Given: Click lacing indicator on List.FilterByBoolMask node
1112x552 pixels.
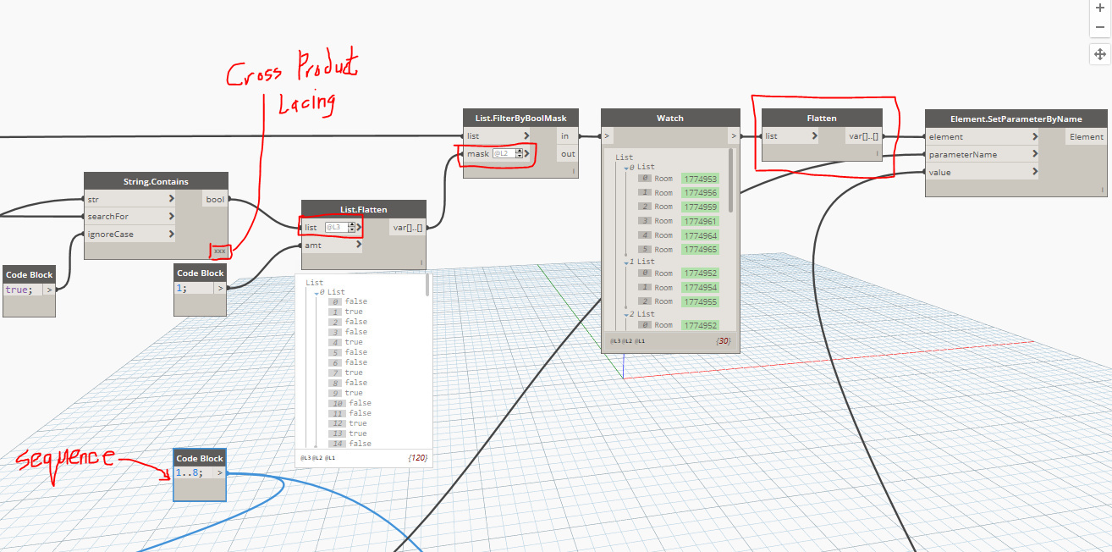Looking at the screenshot, I should pyautogui.click(x=574, y=171).
